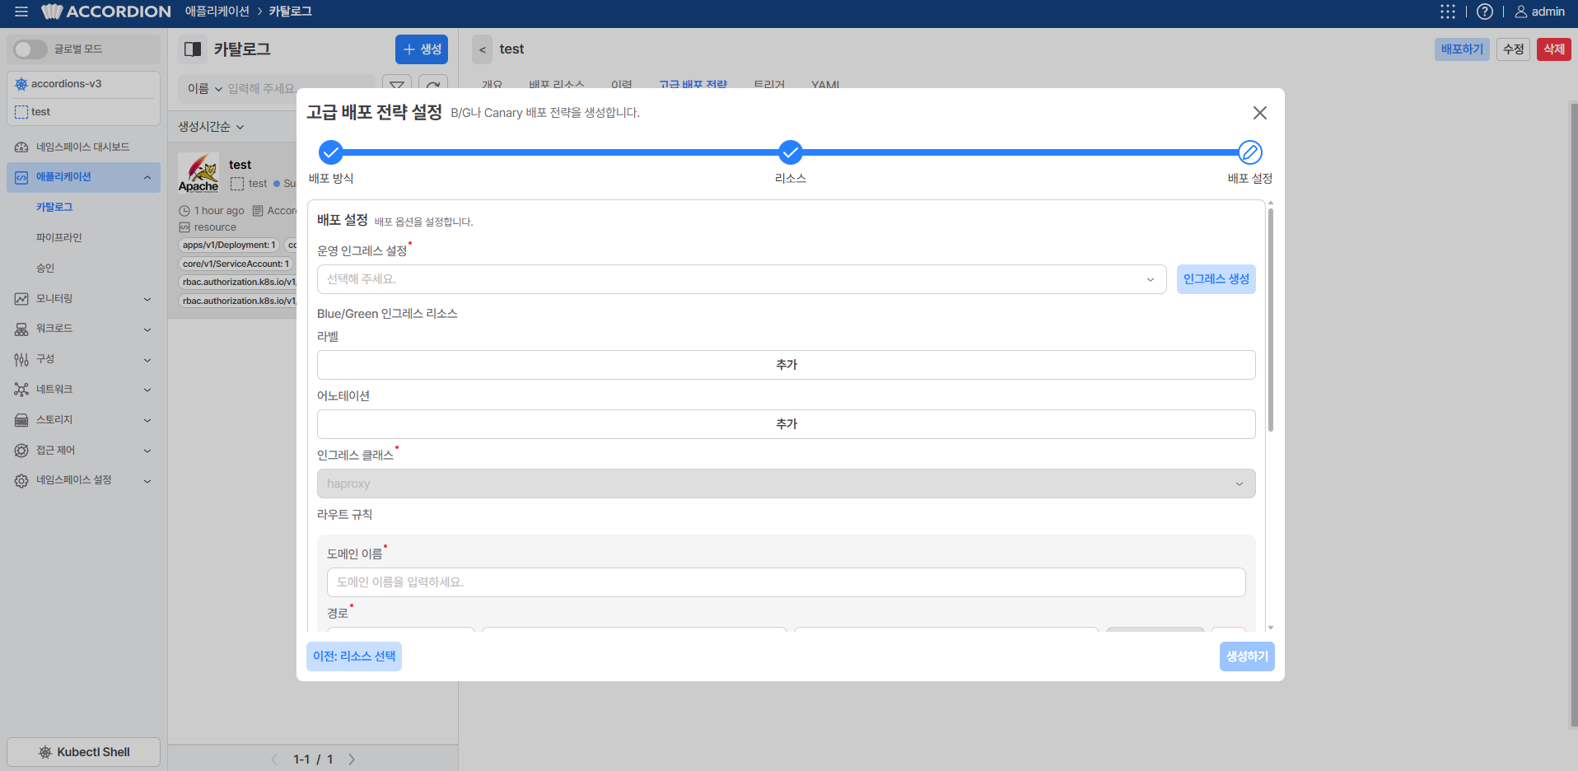
Task: Collapse the 애플리케이션 sidebar menu
Action: (x=83, y=177)
